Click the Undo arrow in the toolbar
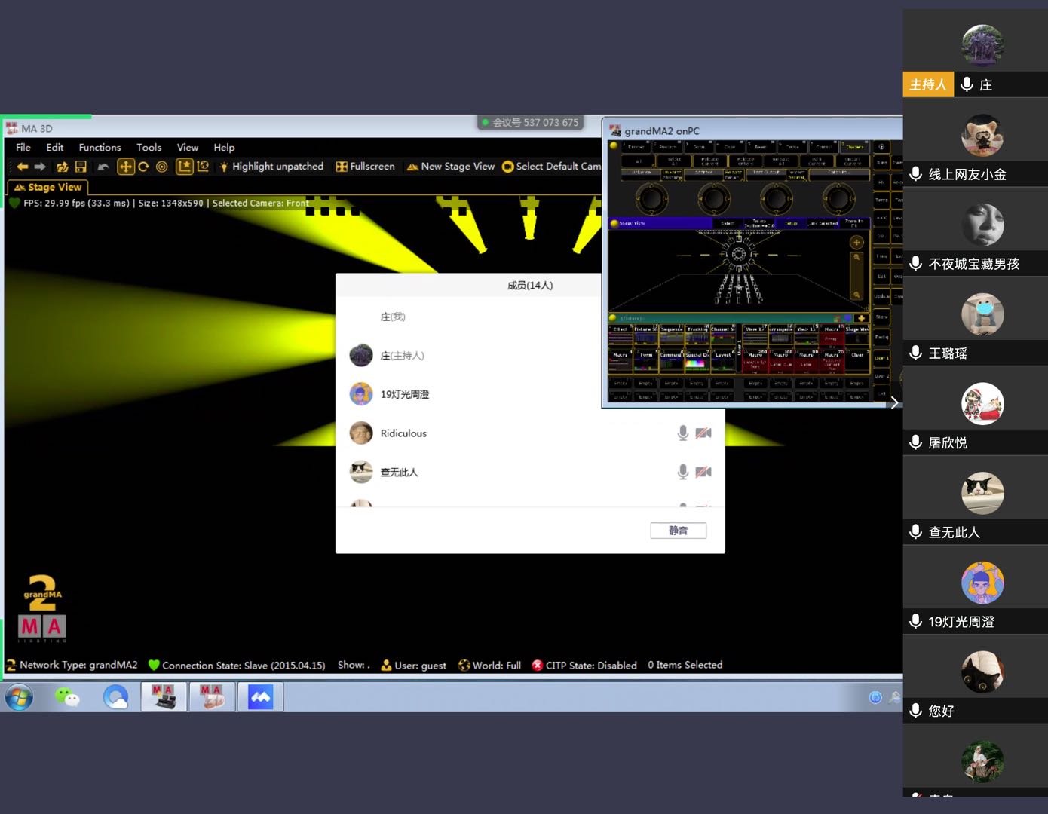Screen dimensions: 1048x814 point(103,167)
